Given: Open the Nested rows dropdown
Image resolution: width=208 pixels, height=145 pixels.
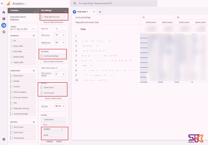Looking at the screenshot, I should coord(60,42).
